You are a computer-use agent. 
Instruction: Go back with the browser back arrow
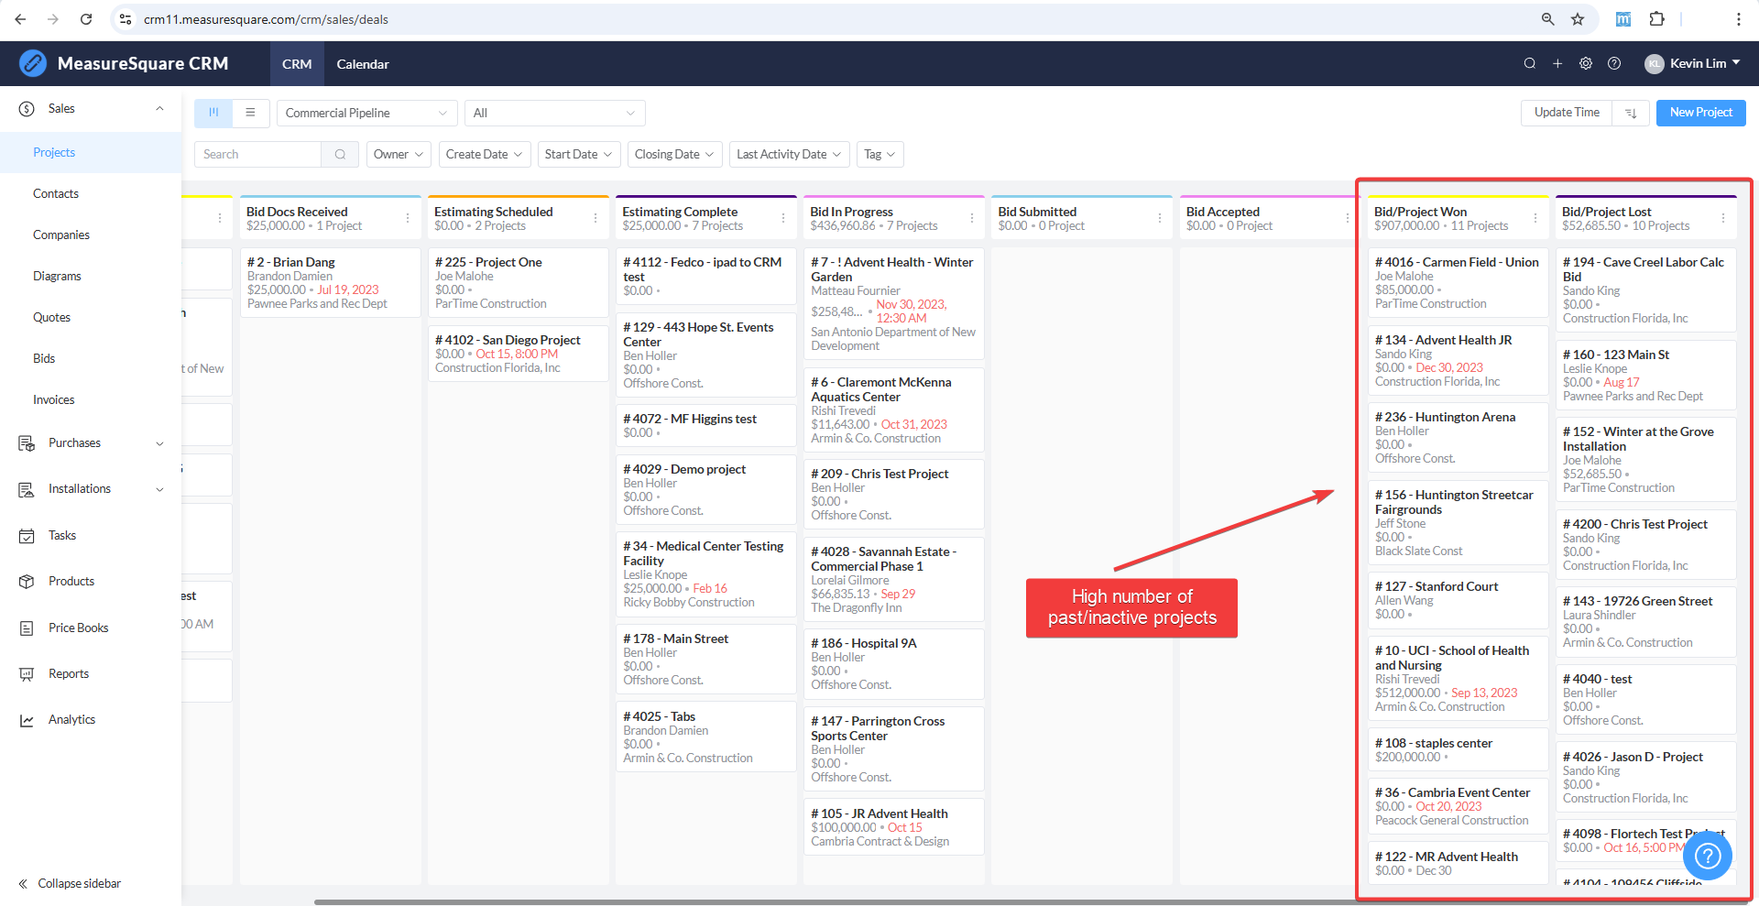(x=20, y=19)
